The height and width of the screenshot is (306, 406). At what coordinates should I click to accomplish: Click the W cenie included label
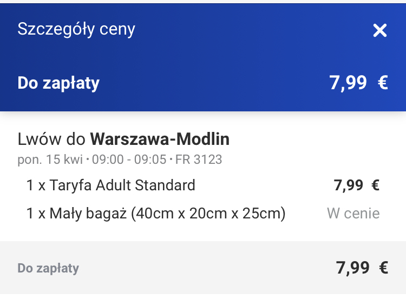pos(353,214)
